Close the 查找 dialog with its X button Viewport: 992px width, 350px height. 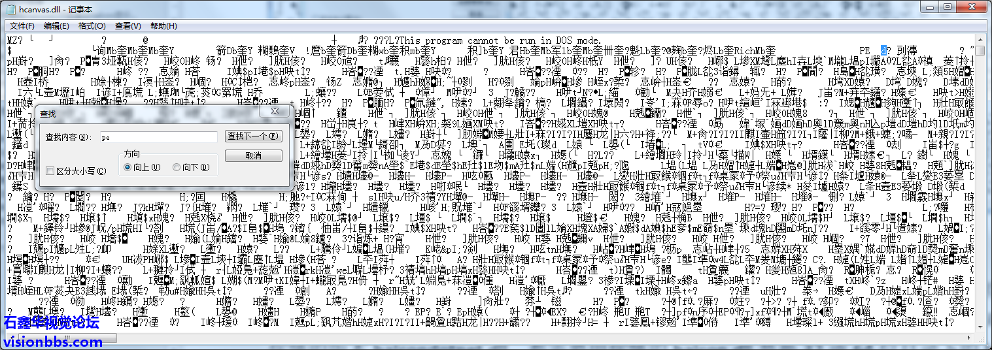coord(275,112)
